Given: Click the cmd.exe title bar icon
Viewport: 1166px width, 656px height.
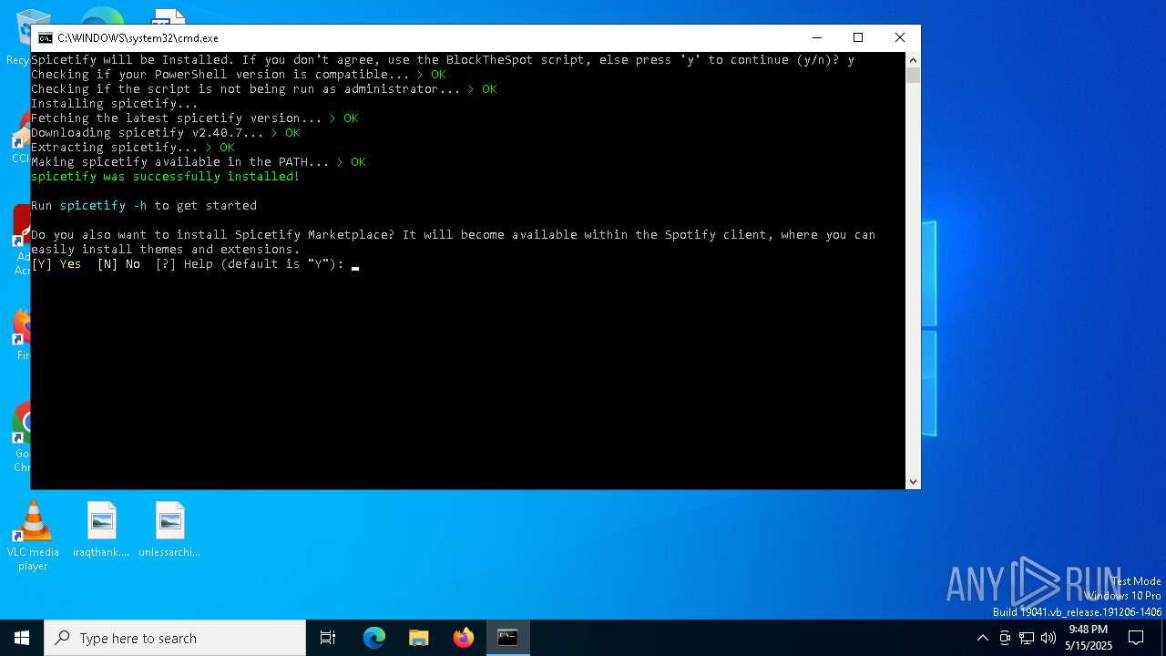Looking at the screenshot, I should [45, 38].
